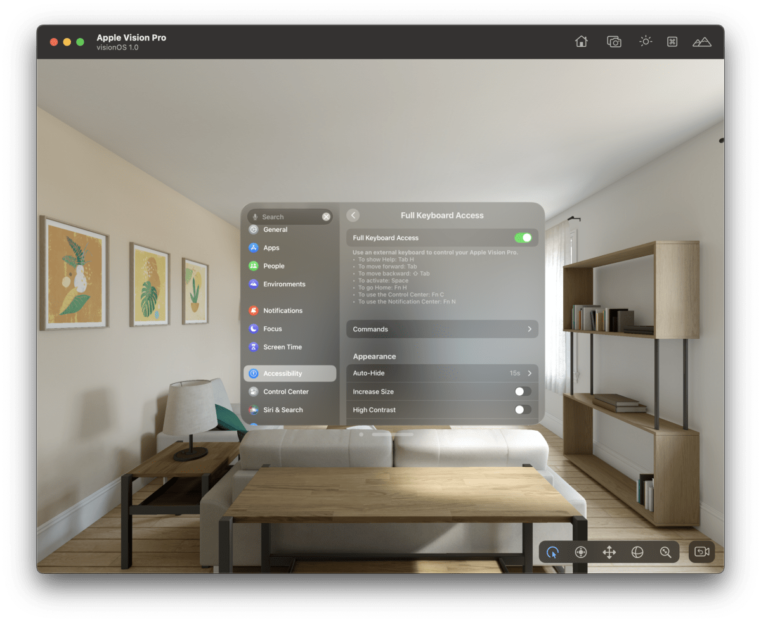Open the Commands row

click(x=442, y=329)
